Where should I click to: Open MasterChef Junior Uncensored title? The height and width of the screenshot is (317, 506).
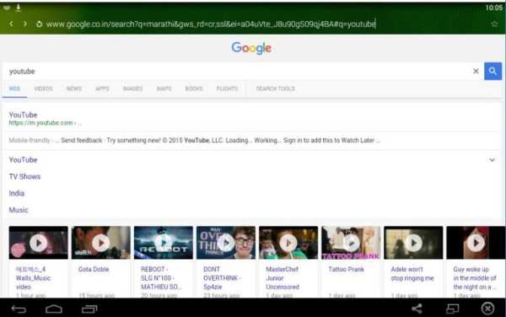(283, 278)
